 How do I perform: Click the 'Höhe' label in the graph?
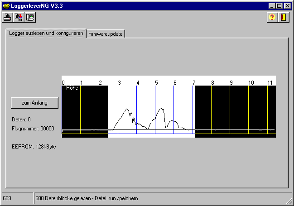[72, 88]
